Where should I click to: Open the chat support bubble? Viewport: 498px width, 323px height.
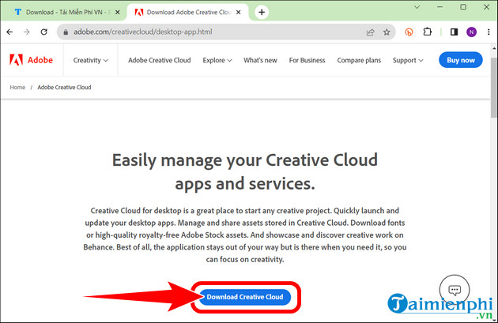pyautogui.click(x=455, y=290)
